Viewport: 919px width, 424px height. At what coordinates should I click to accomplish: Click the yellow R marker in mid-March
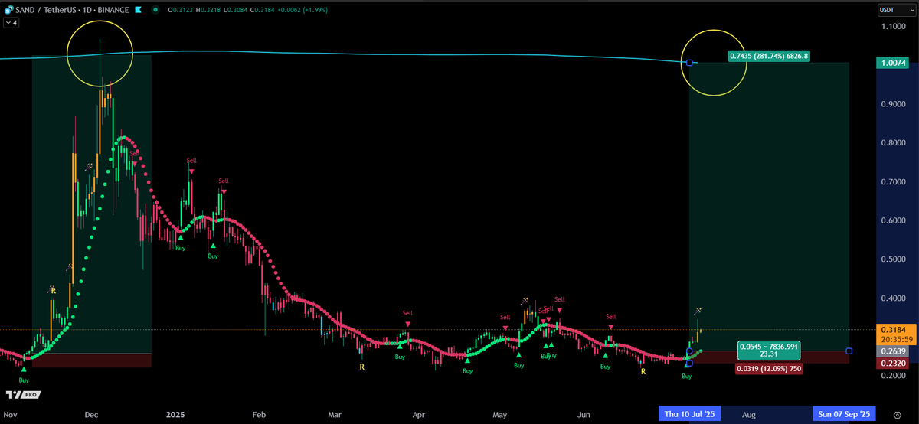coord(361,368)
